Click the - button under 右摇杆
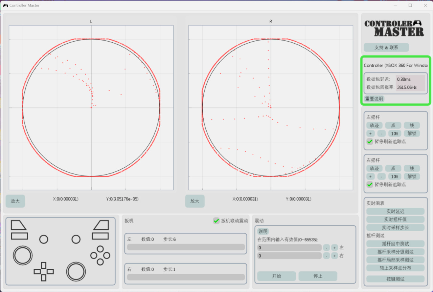This screenshot has height=292, width=433. tap(381, 176)
